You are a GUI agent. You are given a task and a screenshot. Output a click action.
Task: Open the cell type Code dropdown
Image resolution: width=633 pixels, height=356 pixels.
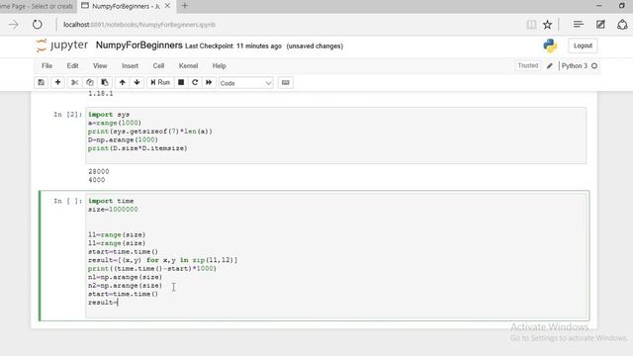click(246, 83)
